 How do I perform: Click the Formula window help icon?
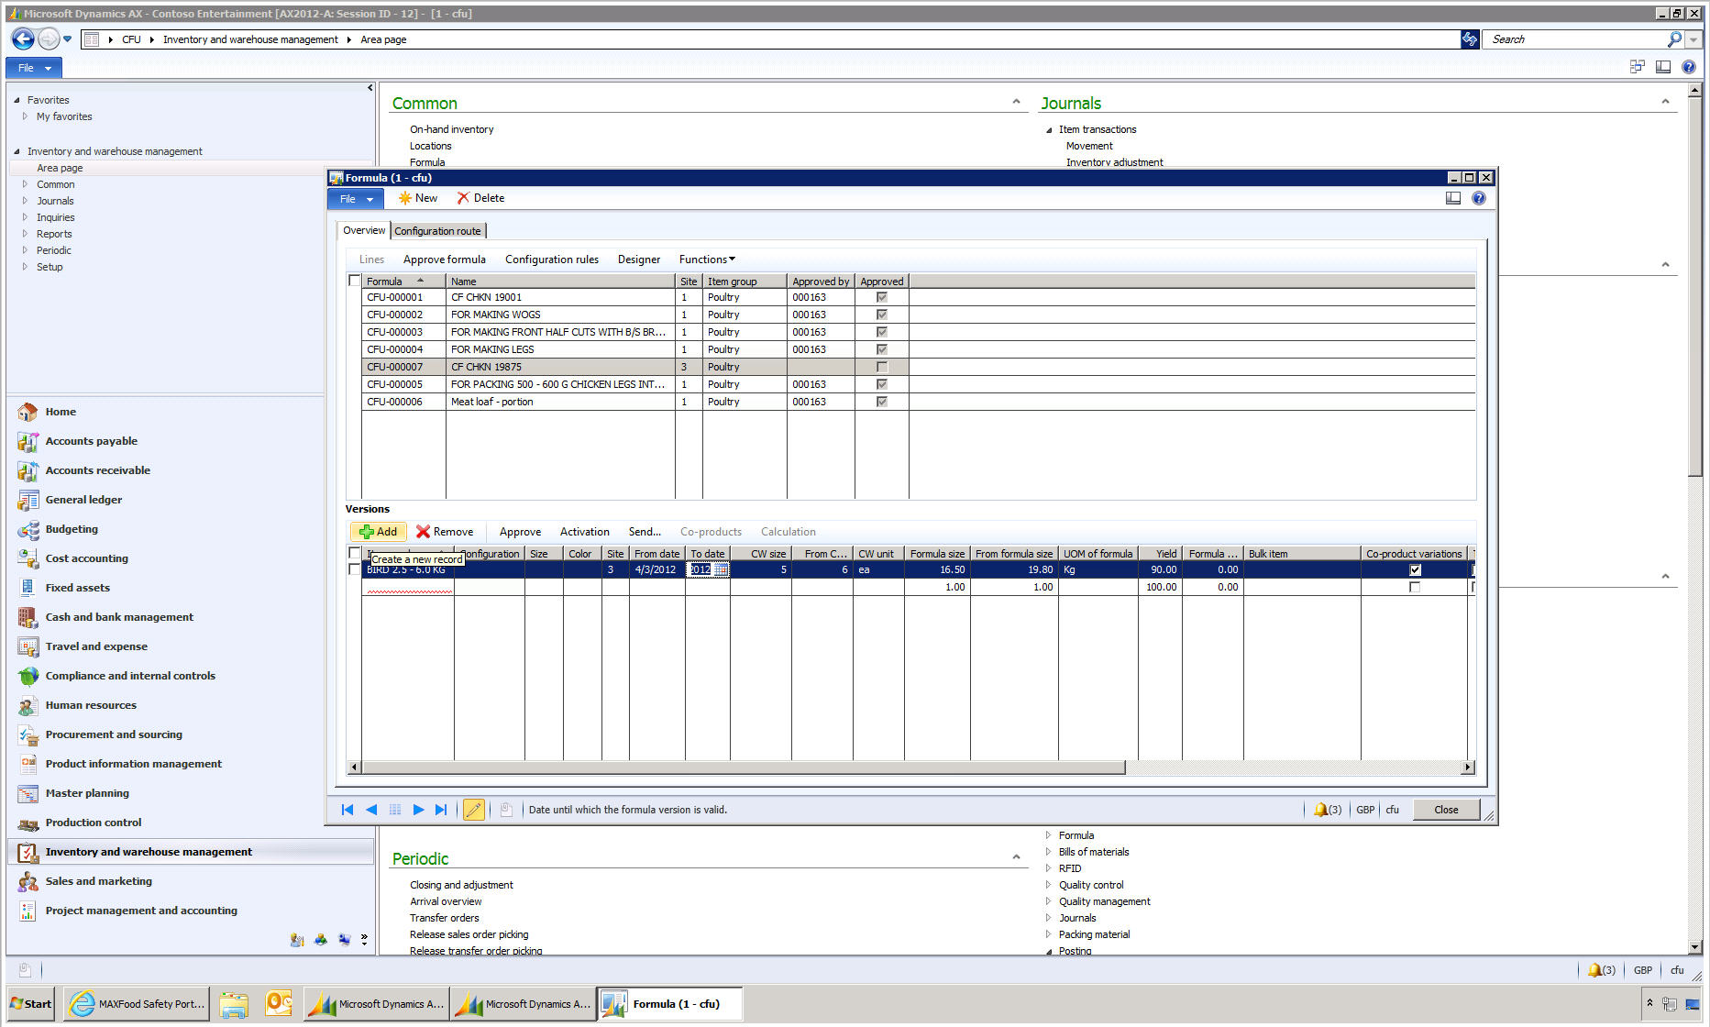1479,198
